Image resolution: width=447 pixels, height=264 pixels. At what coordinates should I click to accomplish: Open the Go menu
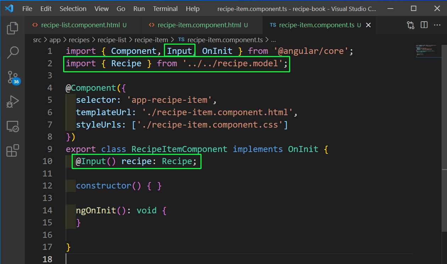coord(121,9)
